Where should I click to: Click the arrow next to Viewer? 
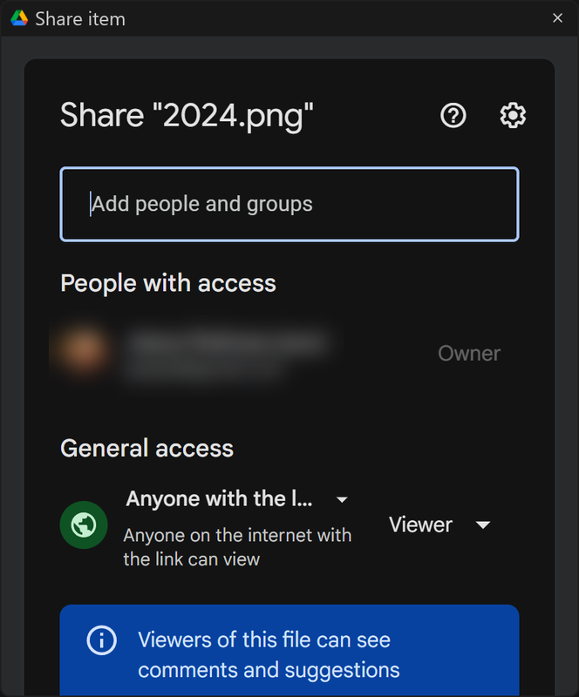[483, 525]
